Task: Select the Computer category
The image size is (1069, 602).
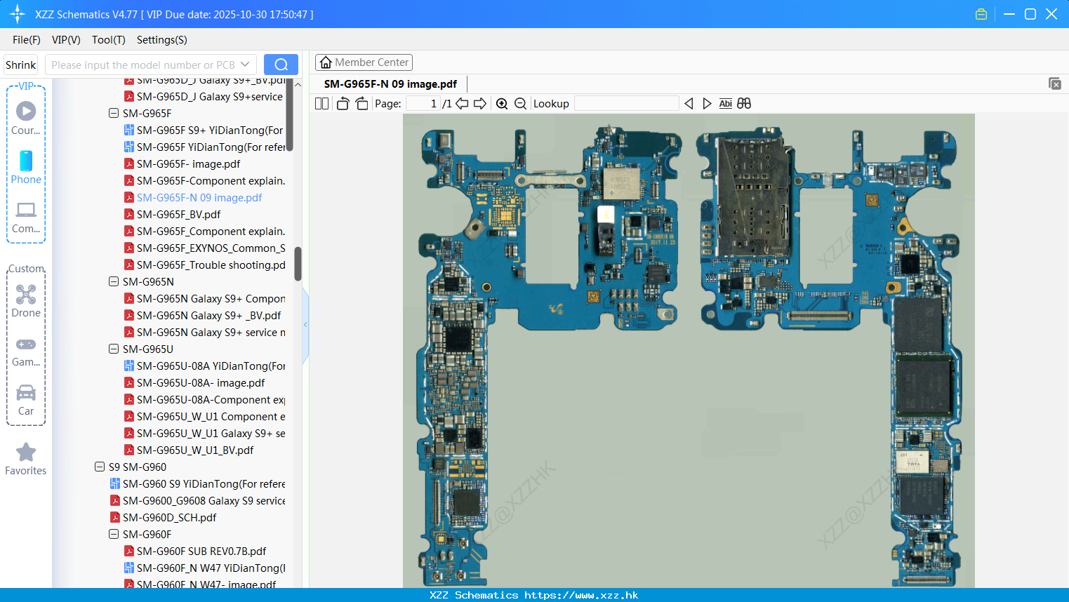Action: [x=26, y=218]
